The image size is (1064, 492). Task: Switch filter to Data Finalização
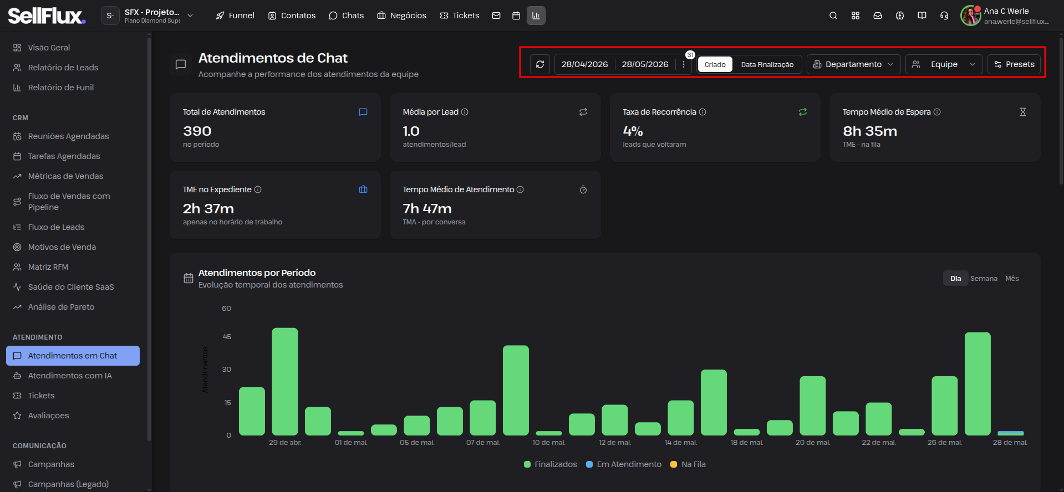(767, 64)
